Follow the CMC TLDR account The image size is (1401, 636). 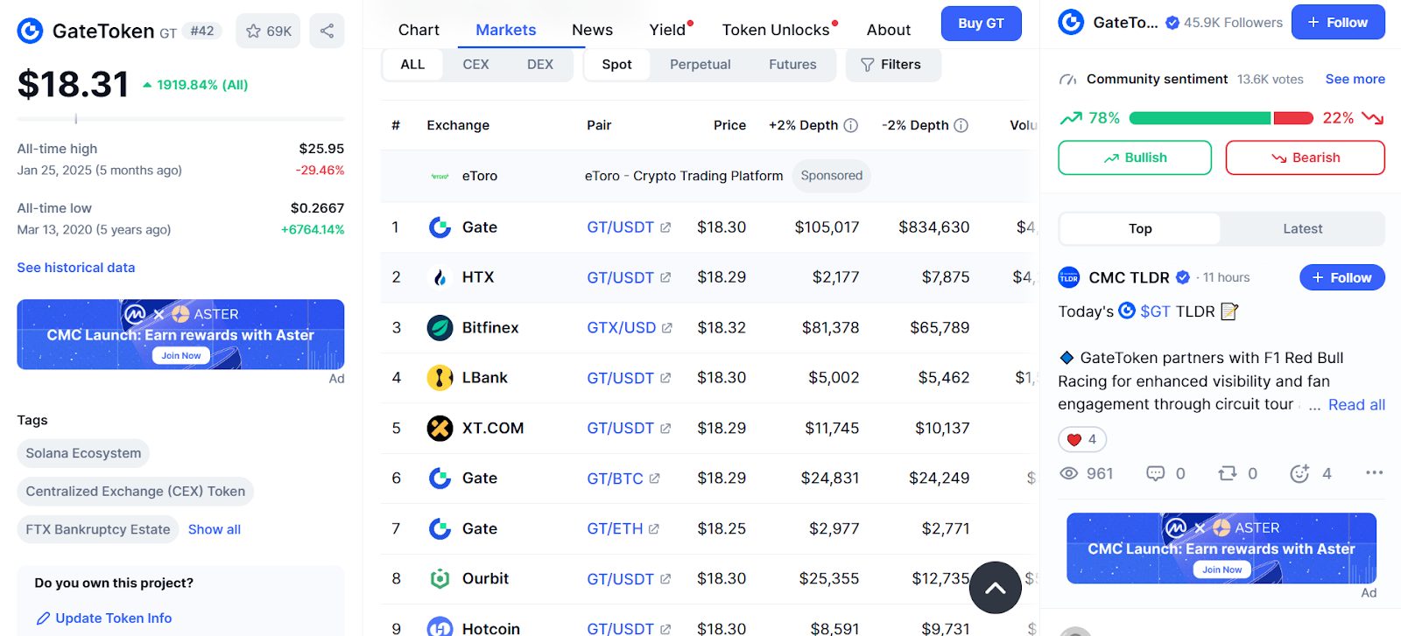pyautogui.click(x=1341, y=277)
